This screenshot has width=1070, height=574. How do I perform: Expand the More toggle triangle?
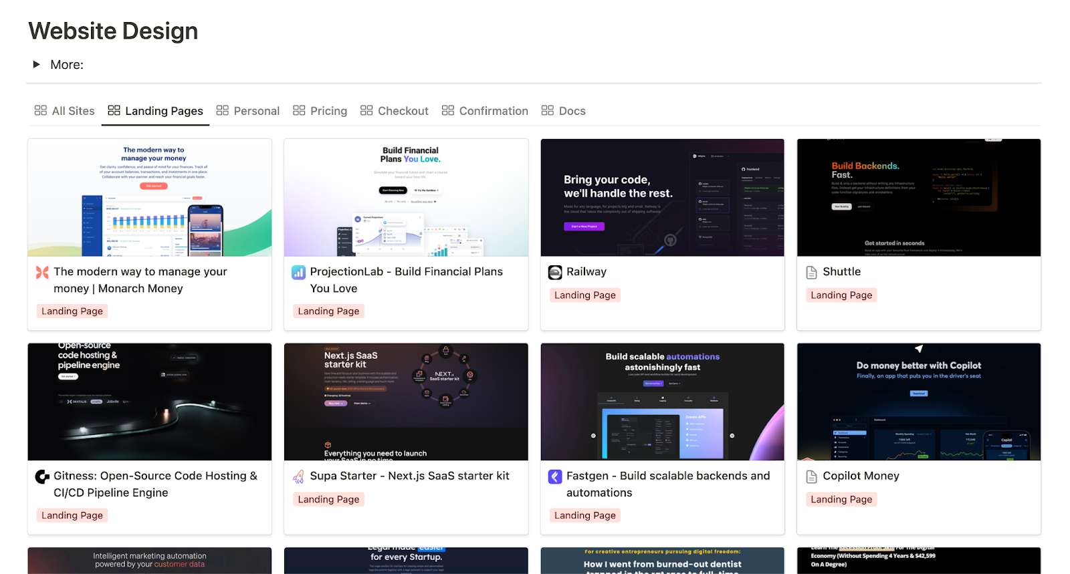point(37,65)
